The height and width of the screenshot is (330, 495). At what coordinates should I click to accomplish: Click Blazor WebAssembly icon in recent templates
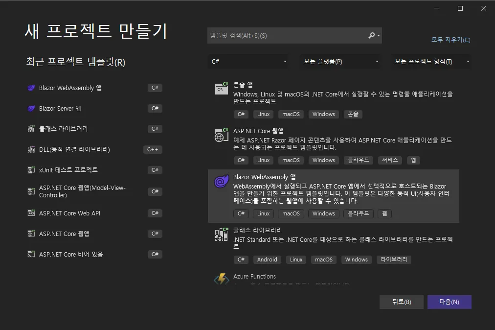[31, 88]
